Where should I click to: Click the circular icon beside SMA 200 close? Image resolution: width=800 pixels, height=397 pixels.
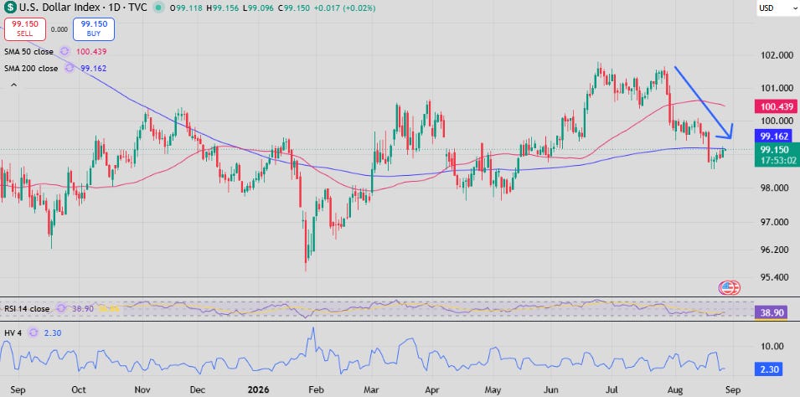click(70, 68)
